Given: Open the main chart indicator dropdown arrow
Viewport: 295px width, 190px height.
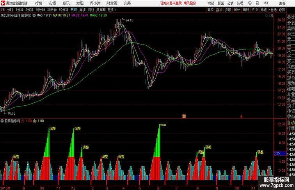Looking at the screenshot, I should coord(34,16).
